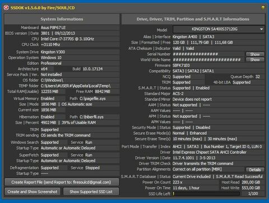Click the SSDOK red app icon
The image size is (269, 203).
point(6,8)
